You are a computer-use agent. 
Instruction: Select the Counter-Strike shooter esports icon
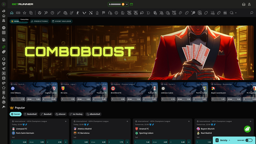[78, 13]
